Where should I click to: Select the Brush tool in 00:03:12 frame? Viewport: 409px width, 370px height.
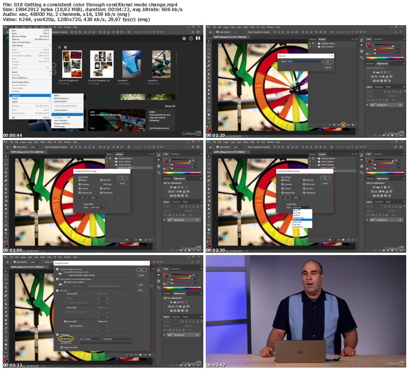pos(6,300)
